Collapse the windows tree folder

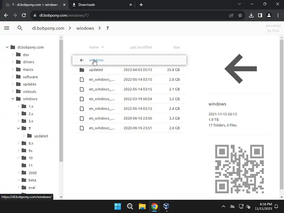pos(13,99)
